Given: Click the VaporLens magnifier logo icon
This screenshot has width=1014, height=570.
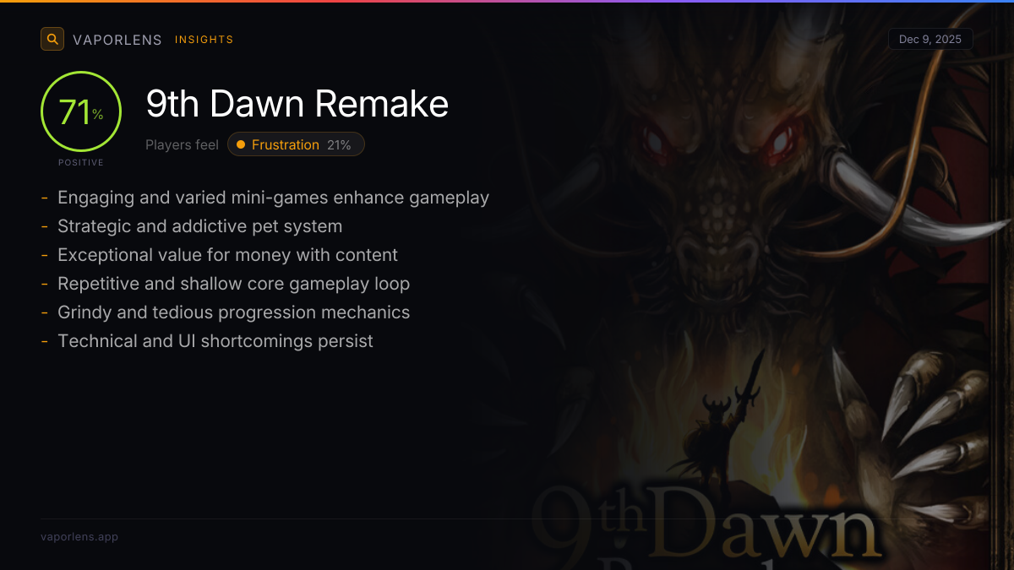Looking at the screenshot, I should 52,39.
